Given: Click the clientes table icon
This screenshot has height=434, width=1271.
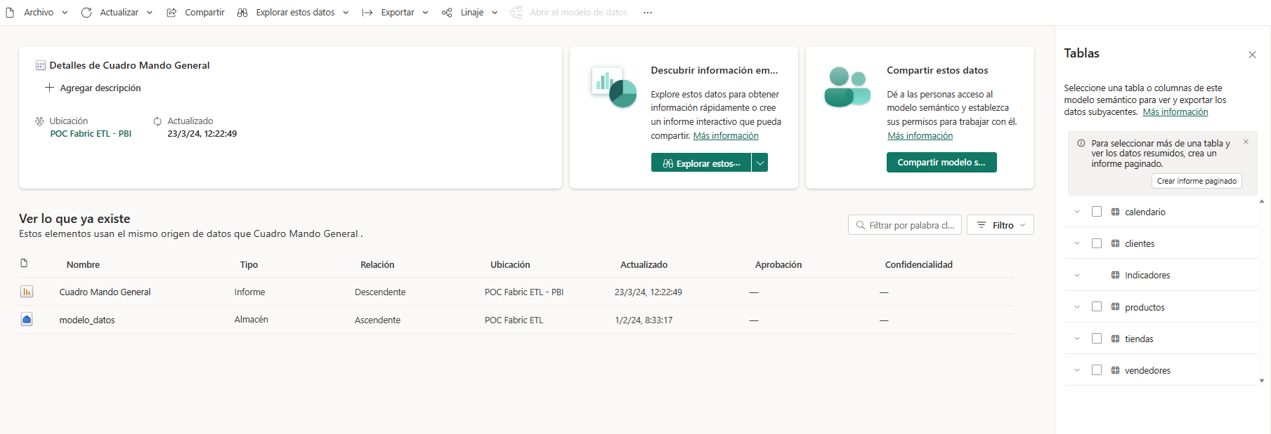Looking at the screenshot, I should [1115, 243].
